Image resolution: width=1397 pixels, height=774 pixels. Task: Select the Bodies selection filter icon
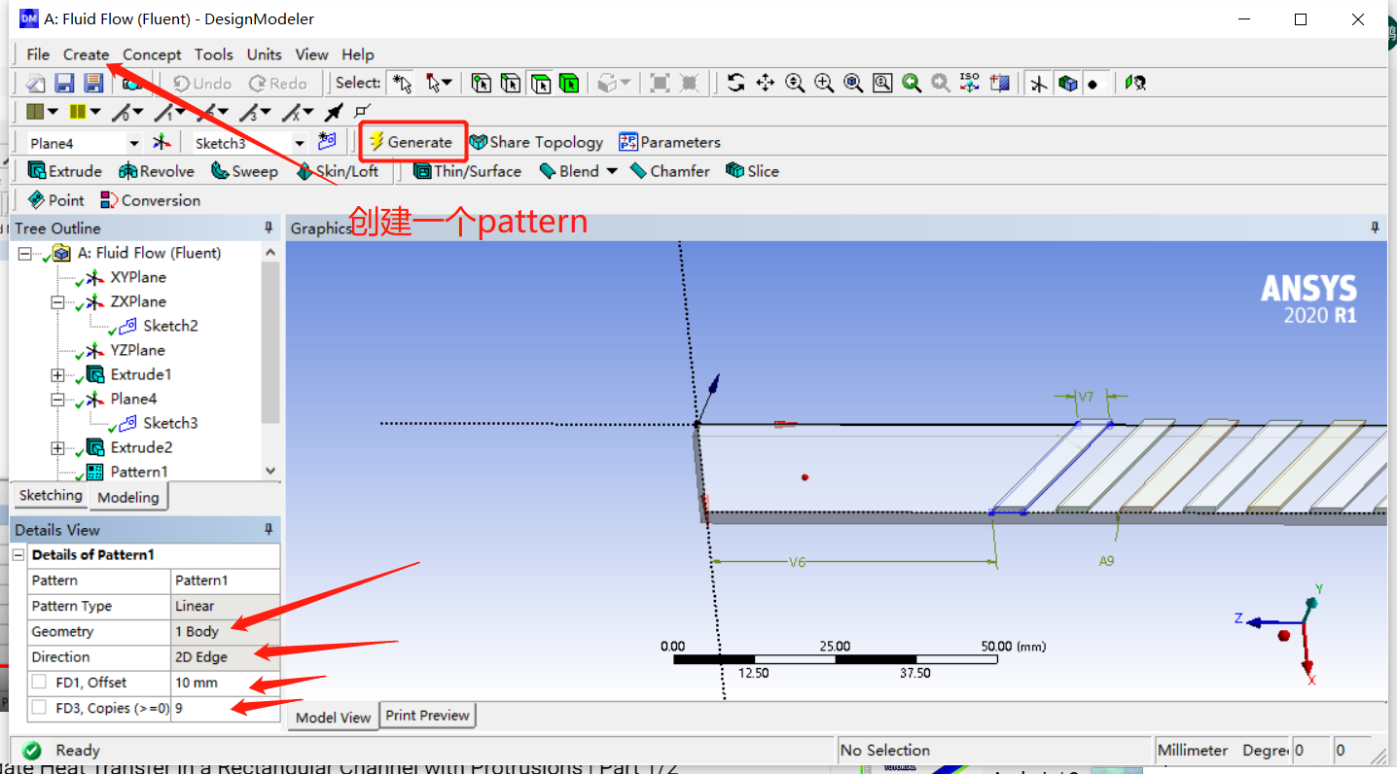point(569,84)
